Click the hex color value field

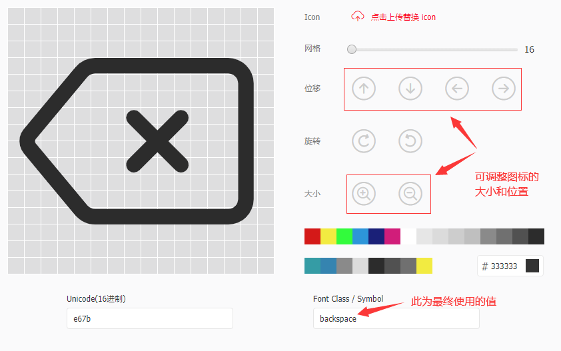[x=505, y=266]
